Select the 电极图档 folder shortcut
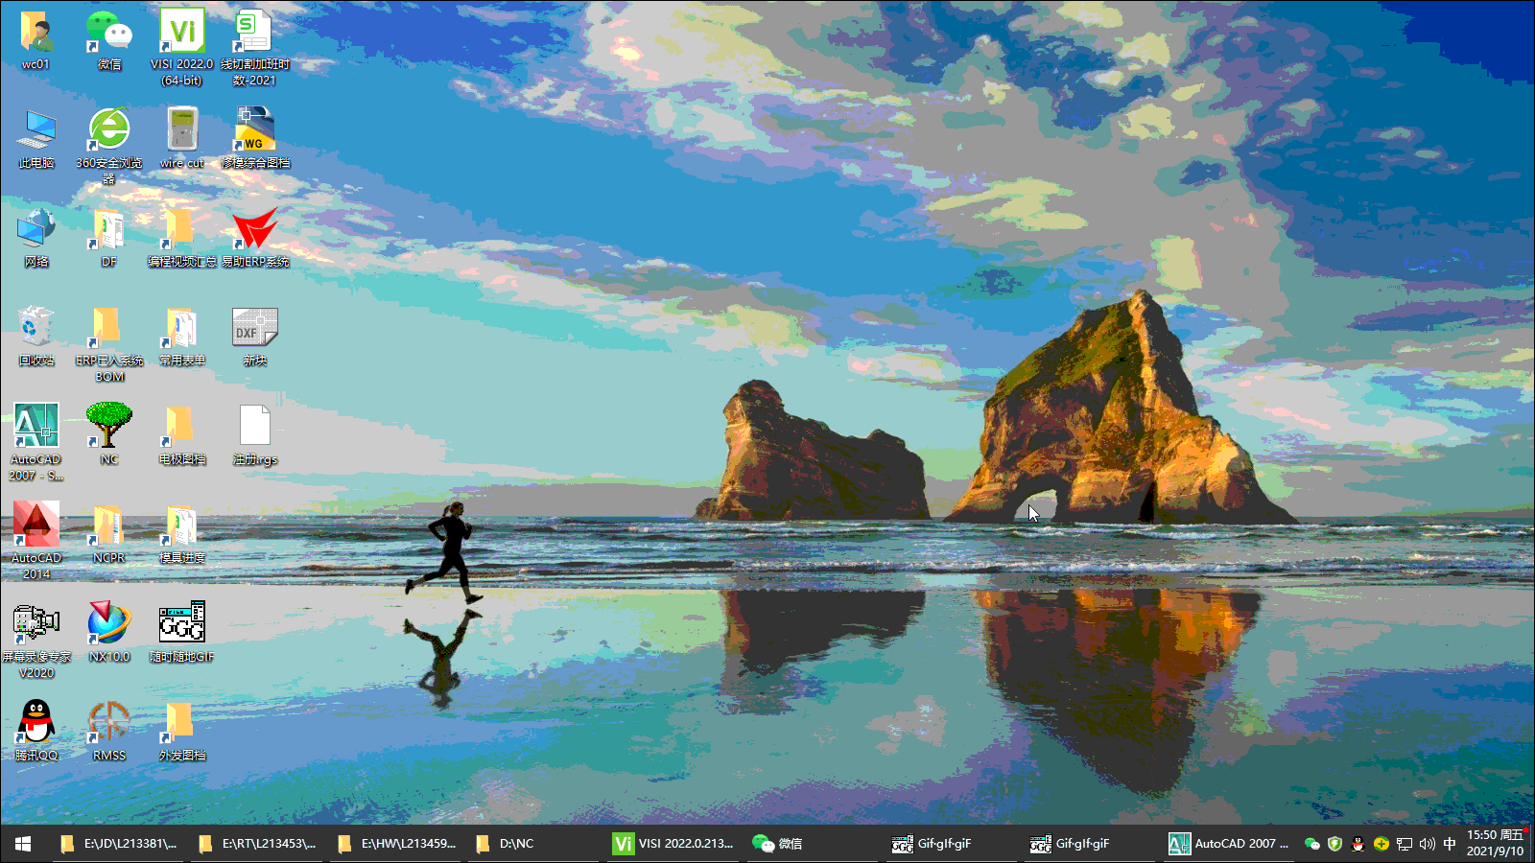 [182, 434]
